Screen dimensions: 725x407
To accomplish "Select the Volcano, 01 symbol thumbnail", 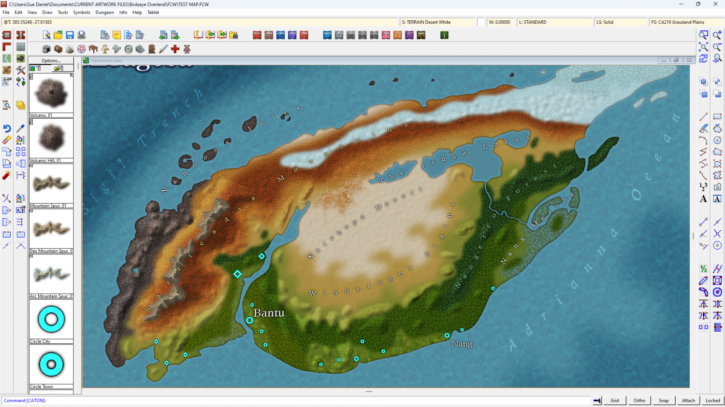I will point(51,93).
